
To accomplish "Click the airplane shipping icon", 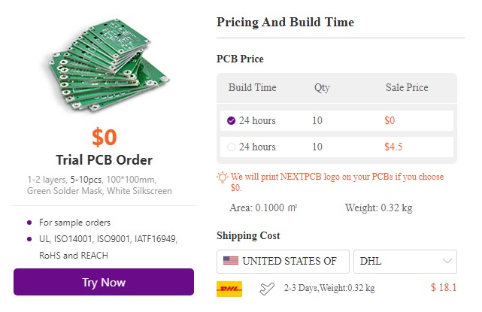I will pos(267,288).
